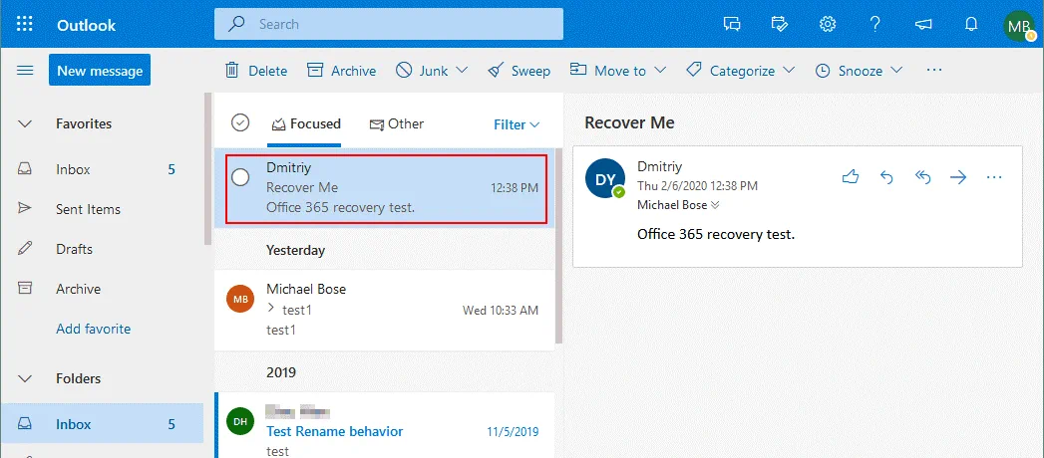Viewport: 1044px width, 458px height.
Task: Click into the Search field
Action: 389,24
